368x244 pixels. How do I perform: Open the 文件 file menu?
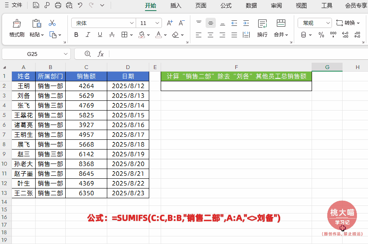[14, 5]
